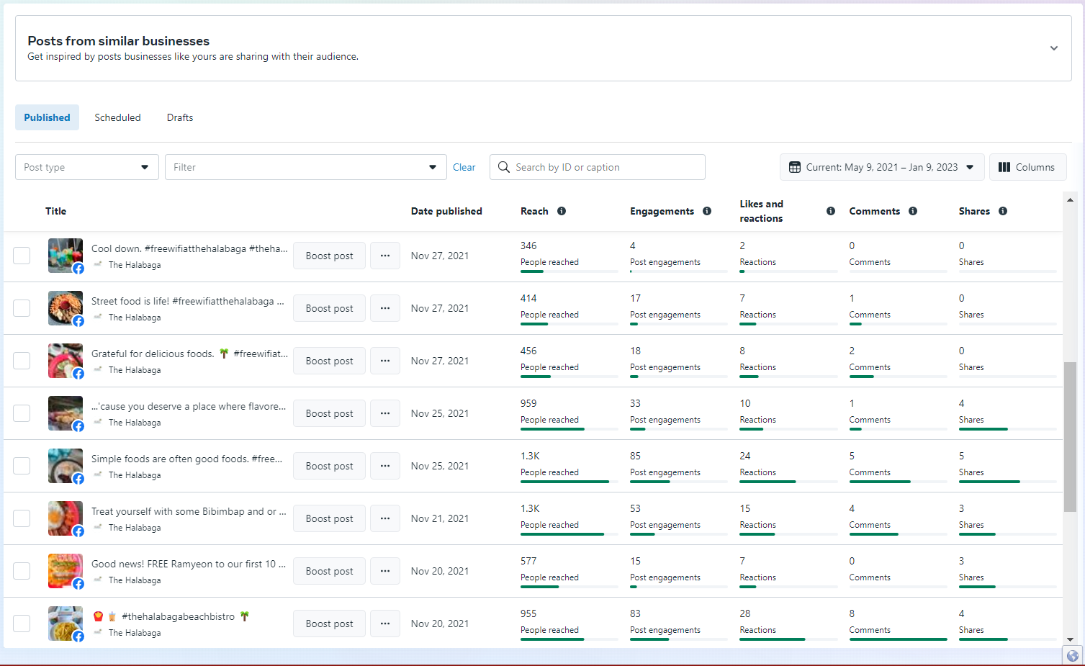
Task: Check the Treat yourself Bibimbap post box
Action: [22, 518]
